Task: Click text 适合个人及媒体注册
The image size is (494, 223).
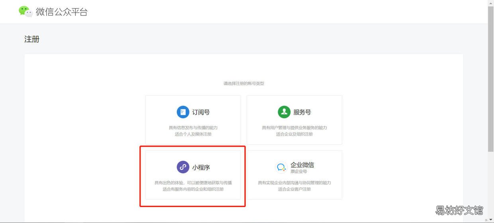Action: click(x=193, y=134)
